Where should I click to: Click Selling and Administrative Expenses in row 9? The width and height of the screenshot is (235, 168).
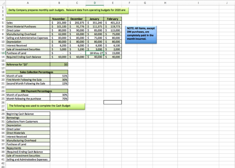(28, 38)
